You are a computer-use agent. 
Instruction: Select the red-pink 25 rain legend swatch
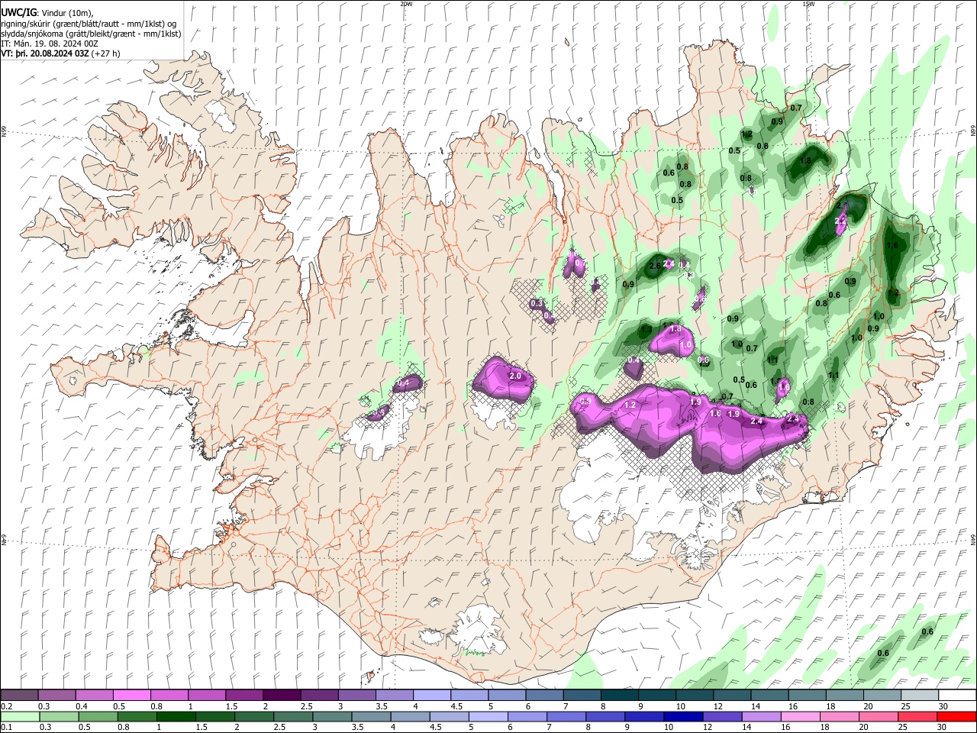point(917,716)
